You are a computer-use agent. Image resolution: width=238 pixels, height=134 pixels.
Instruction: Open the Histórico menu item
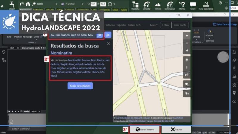click(x=109, y=25)
